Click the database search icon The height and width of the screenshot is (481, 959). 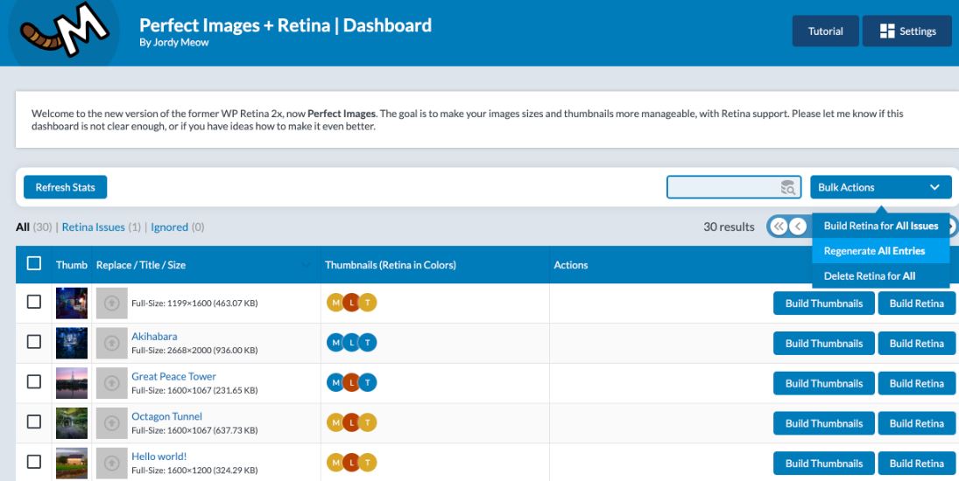[788, 187]
